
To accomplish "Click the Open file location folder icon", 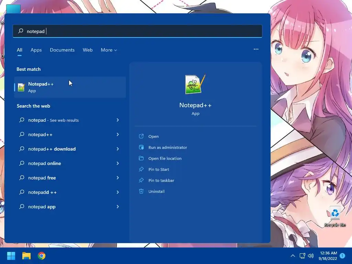I will (141, 158).
